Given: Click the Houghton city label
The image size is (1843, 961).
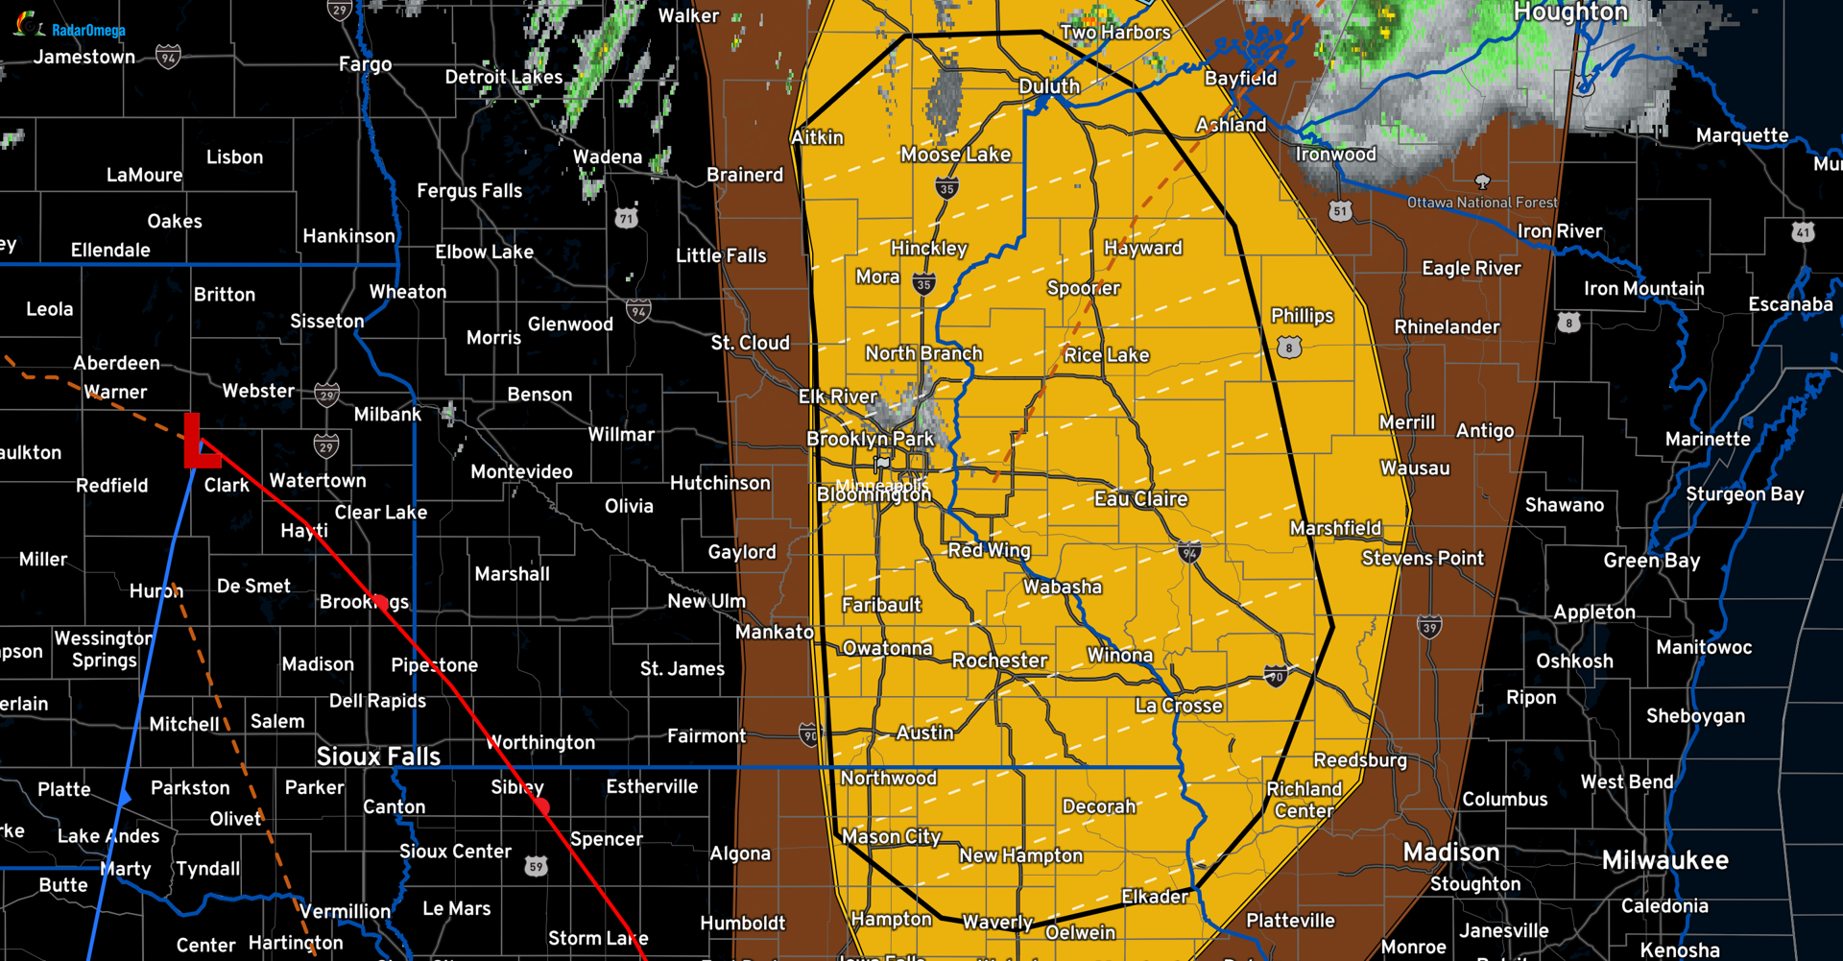Looking at the screenshot, I should click(1571, 12).
